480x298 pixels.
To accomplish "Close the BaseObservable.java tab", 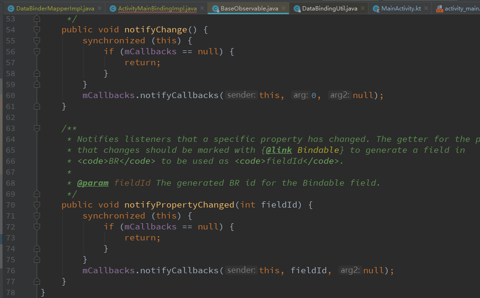I will click(x=284, y=9).
